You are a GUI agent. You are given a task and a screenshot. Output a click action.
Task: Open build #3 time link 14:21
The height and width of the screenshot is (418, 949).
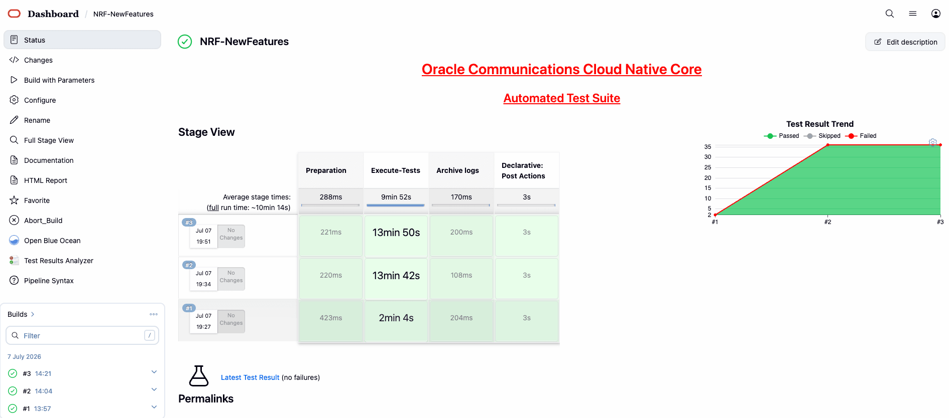point(43,373)
